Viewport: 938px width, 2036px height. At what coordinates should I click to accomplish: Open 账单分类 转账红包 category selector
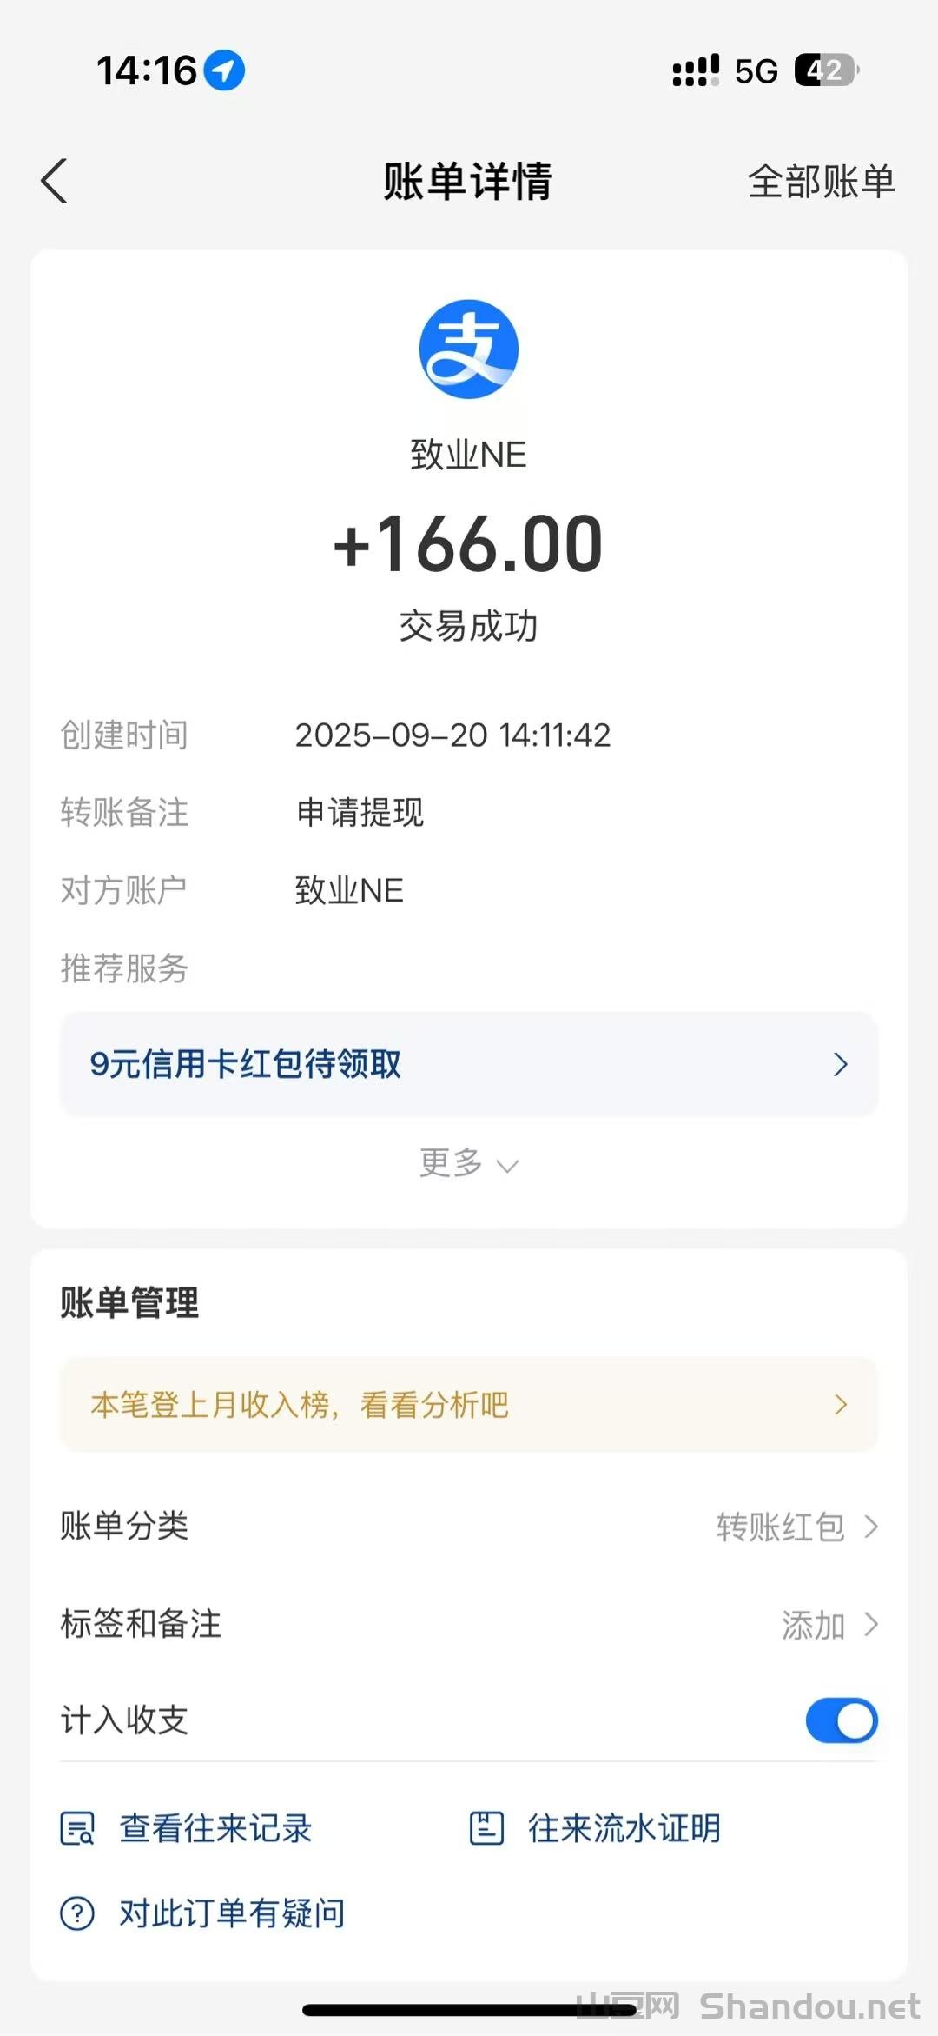(796, 1527)
